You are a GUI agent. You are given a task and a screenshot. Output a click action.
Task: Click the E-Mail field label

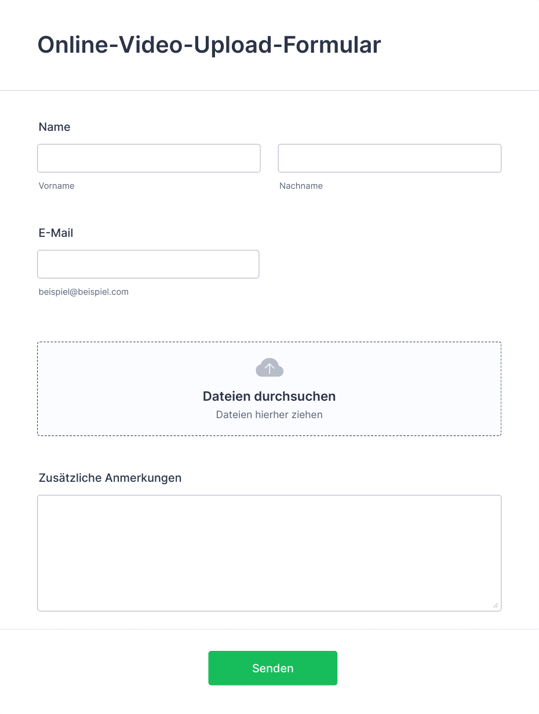coord(56,233)
